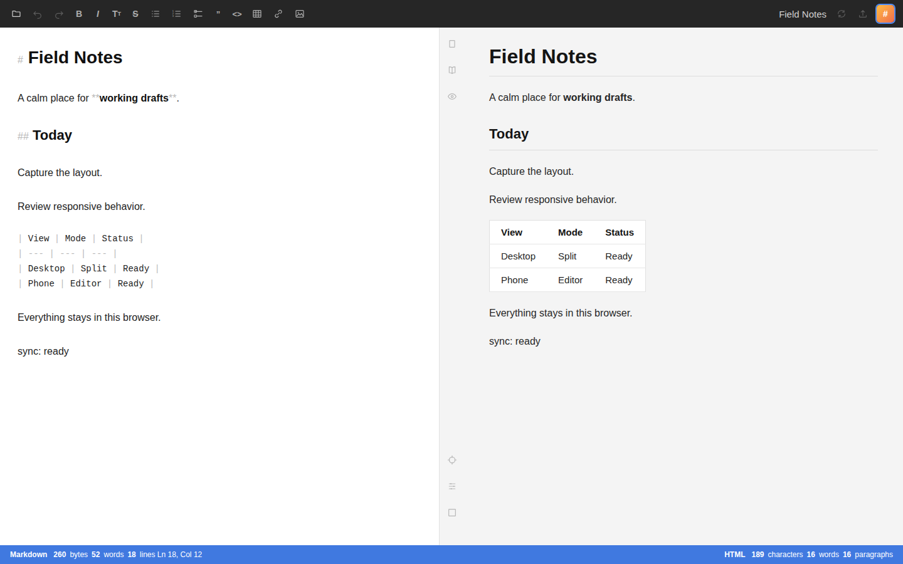
Task: Click the 'Today' heading in the editor
Action: 52,135
